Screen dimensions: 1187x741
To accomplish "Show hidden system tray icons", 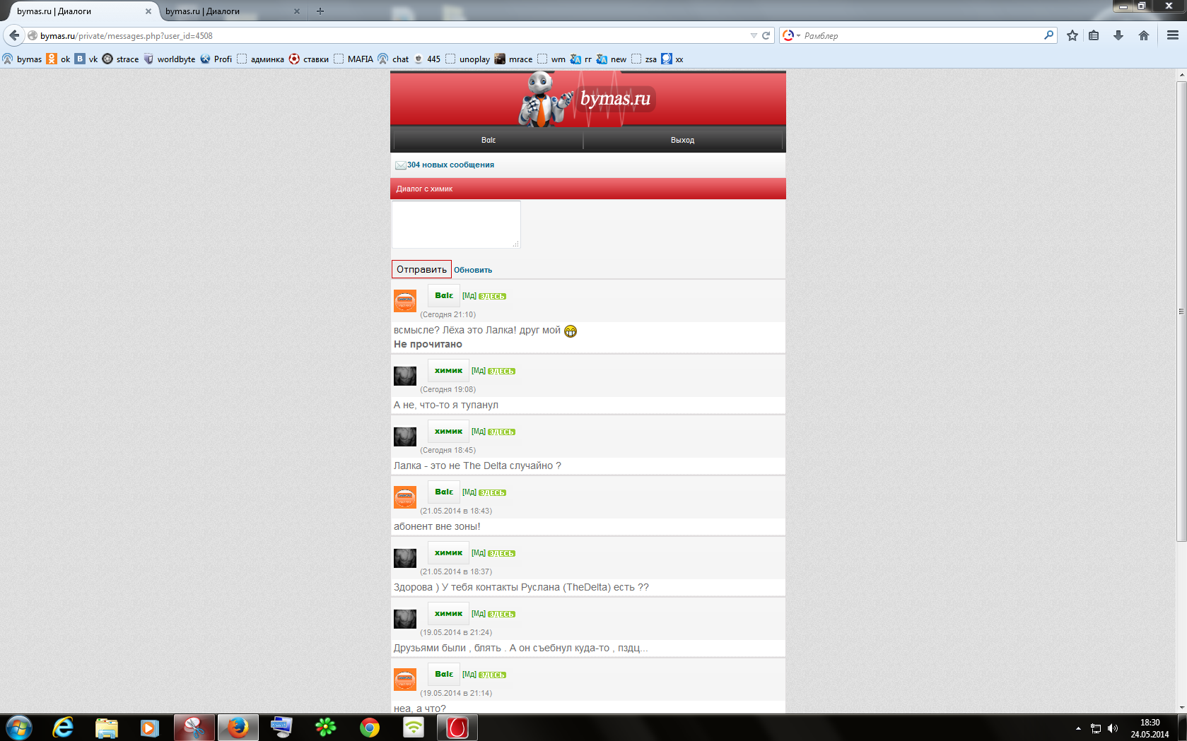I will (x=1078, y=728).
